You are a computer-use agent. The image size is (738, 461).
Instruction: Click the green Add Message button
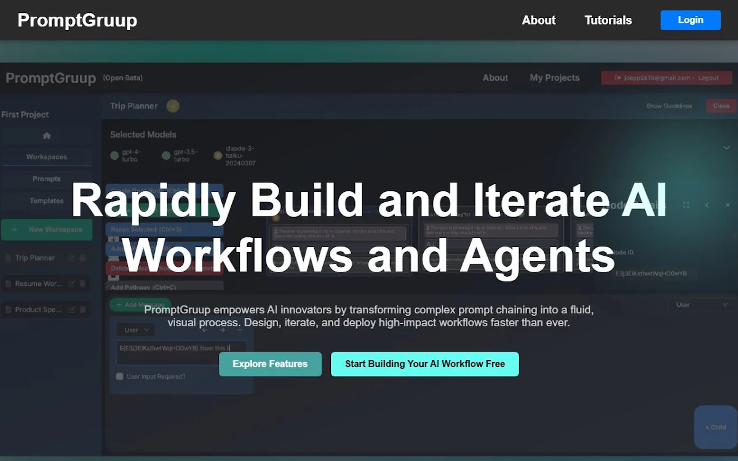140,305
